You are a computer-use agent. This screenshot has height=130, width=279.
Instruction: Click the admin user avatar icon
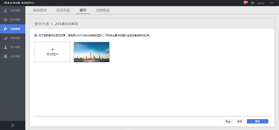click(x=252, y=3)
